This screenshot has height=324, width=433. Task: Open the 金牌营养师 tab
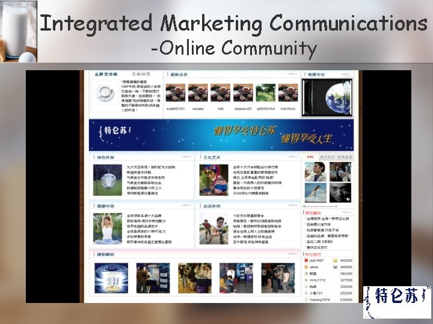(106, 74)
